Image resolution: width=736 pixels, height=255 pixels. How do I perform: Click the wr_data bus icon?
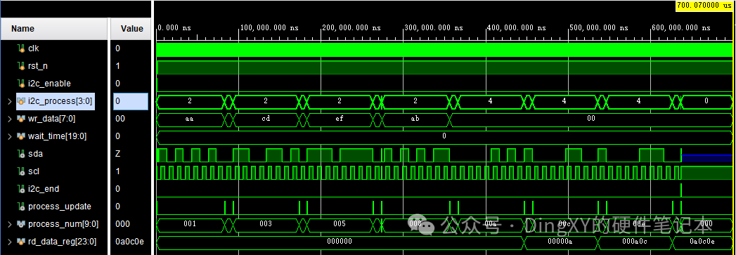click(21, 119)
